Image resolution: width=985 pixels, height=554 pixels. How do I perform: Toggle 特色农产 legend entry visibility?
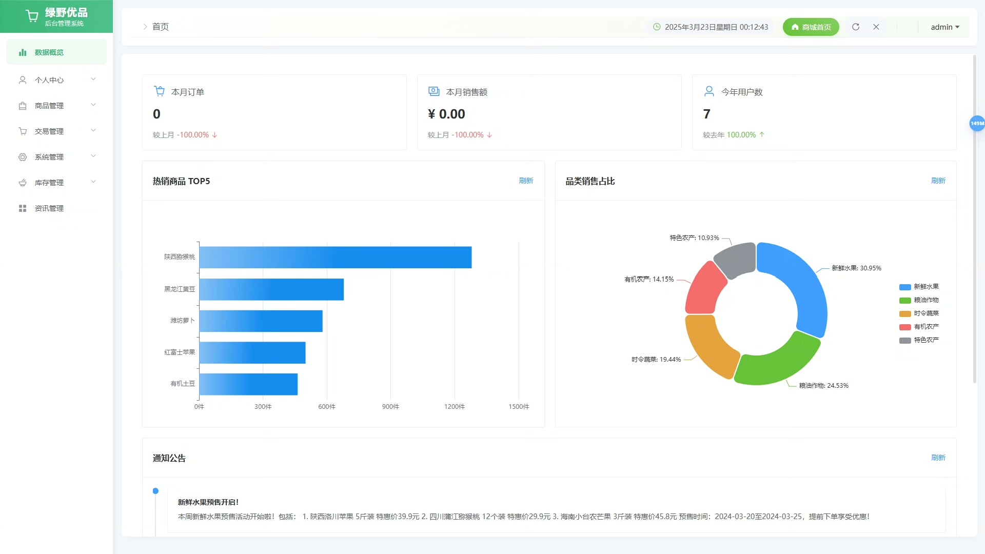(x=925, y=340)
